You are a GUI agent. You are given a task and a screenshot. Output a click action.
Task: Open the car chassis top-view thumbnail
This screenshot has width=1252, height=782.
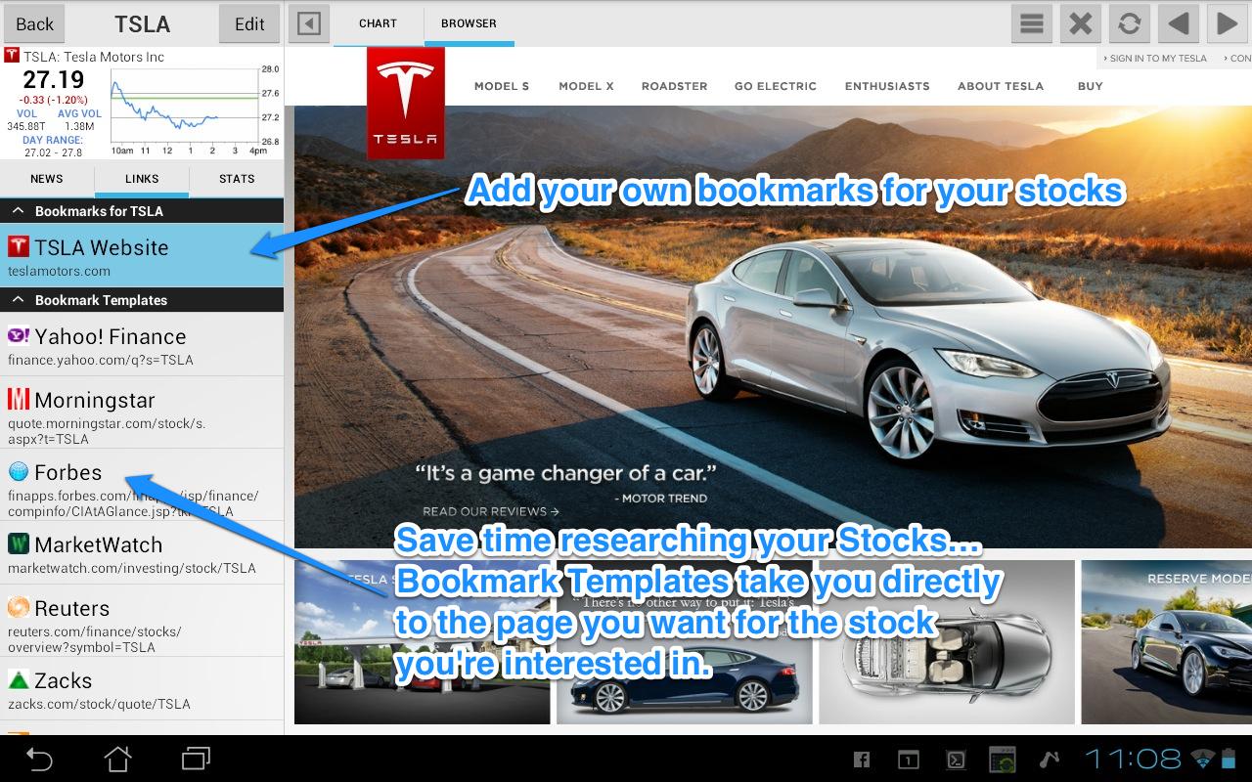(x=947, y=642)
